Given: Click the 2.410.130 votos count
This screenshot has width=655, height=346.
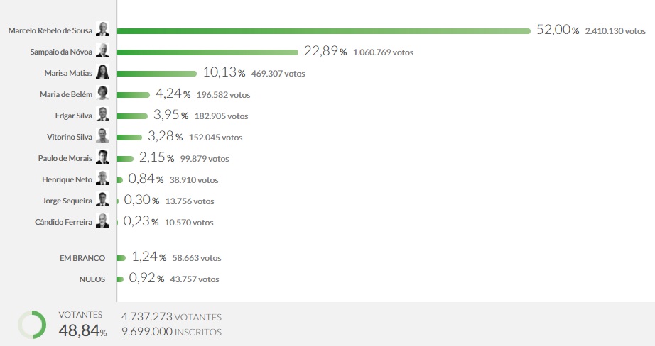Looking at the screenshot, I should coord(615,31).
